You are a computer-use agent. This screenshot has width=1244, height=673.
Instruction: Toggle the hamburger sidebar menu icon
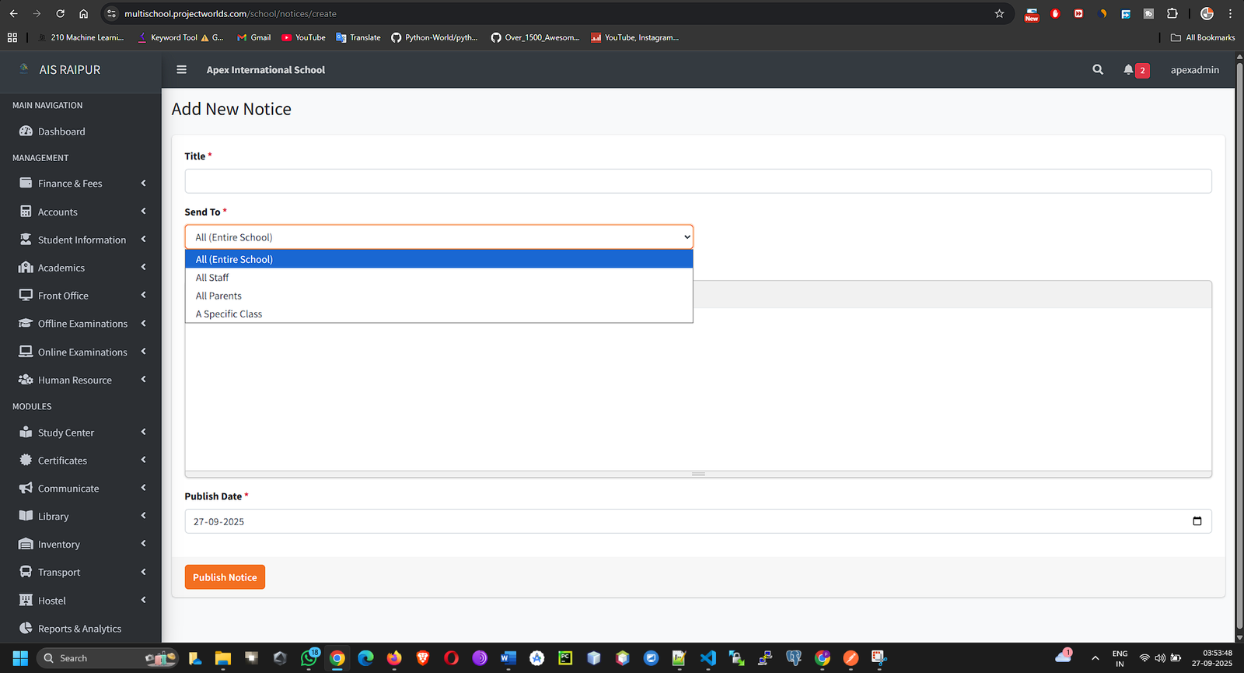tap(181, 70)
